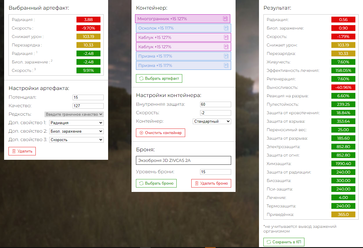The image size is (363, 248).
Task: Click the Электрозащита label in results
Action: [283, 147]
